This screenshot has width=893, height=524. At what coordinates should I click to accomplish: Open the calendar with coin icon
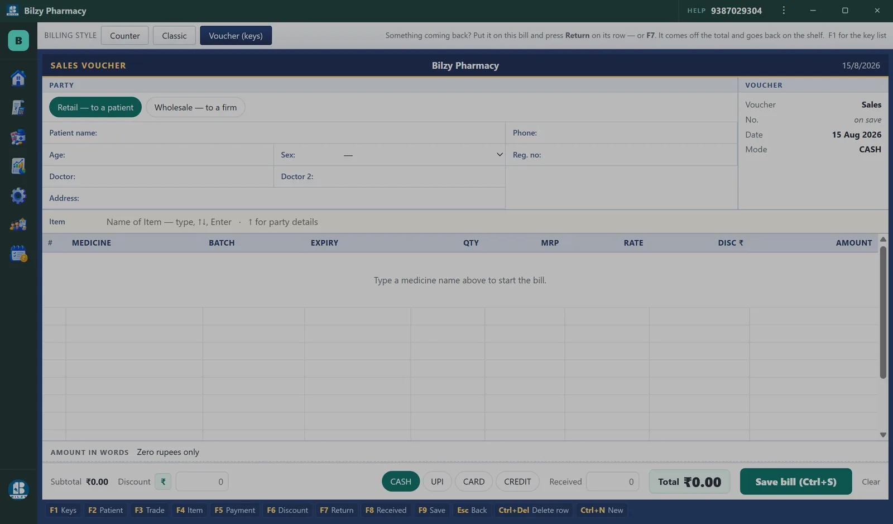pos(18,254)
